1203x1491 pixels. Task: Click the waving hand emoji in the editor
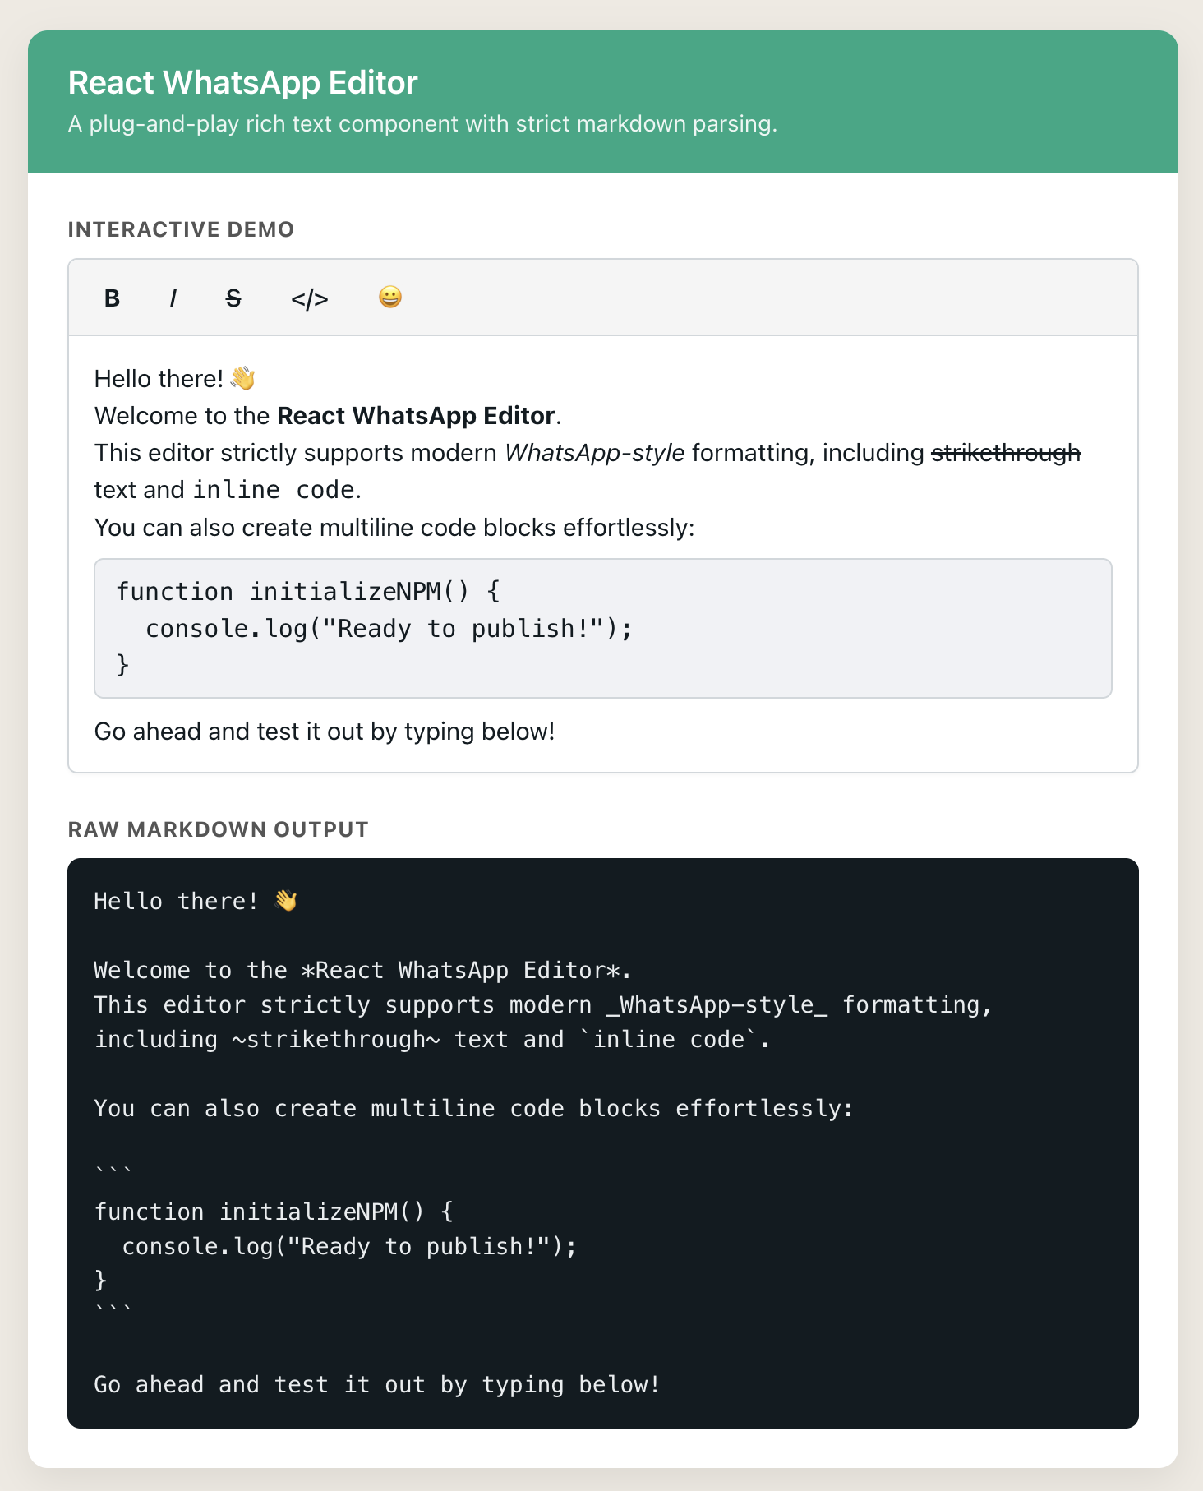point(242,377)
